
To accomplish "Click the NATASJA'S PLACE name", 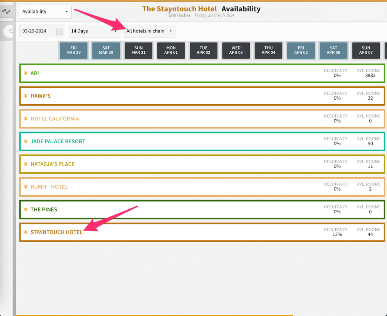I will (53, 164).
